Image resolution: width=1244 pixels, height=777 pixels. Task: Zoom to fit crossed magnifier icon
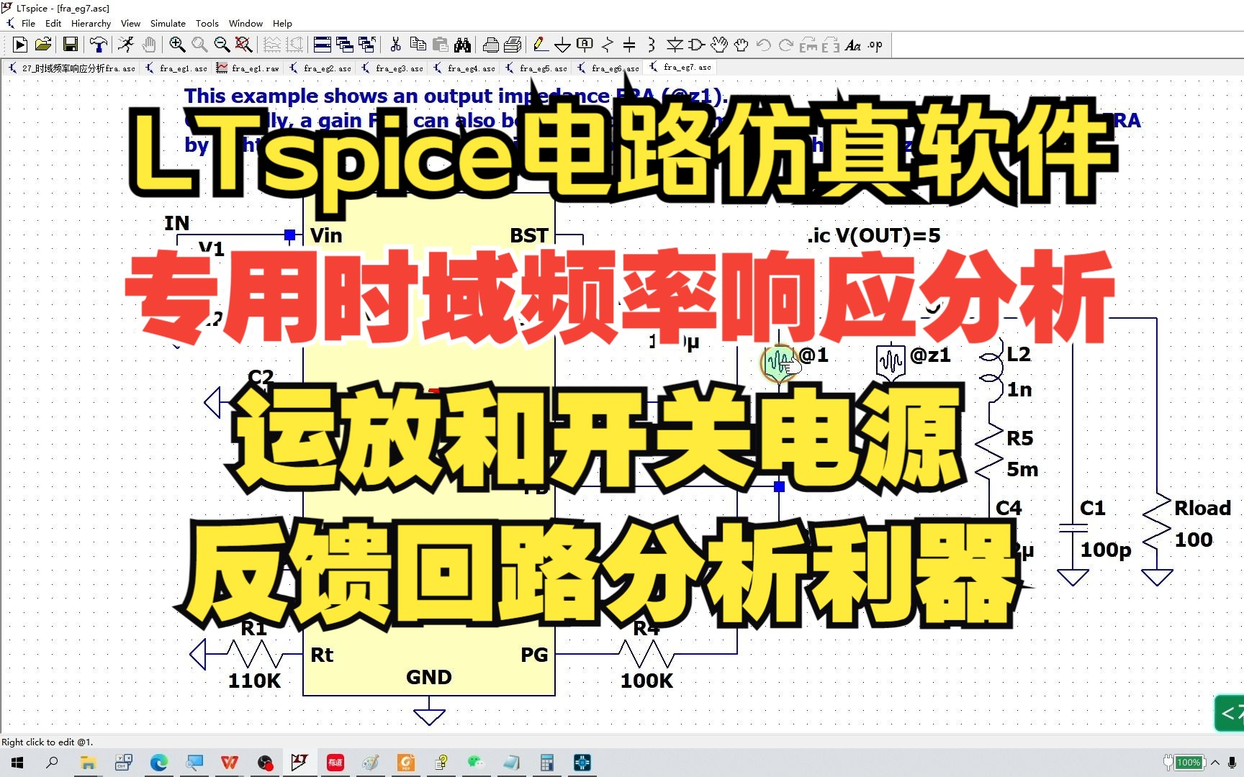click(x=244, y=45)
